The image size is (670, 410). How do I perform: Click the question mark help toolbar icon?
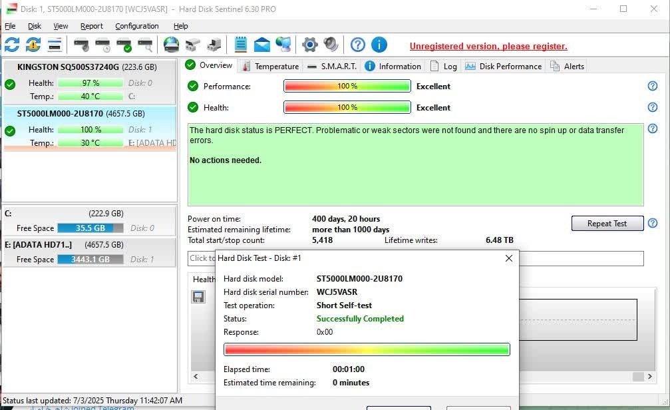358,45
